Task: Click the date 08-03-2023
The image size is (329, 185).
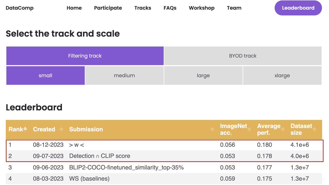Action: [48, 179]
